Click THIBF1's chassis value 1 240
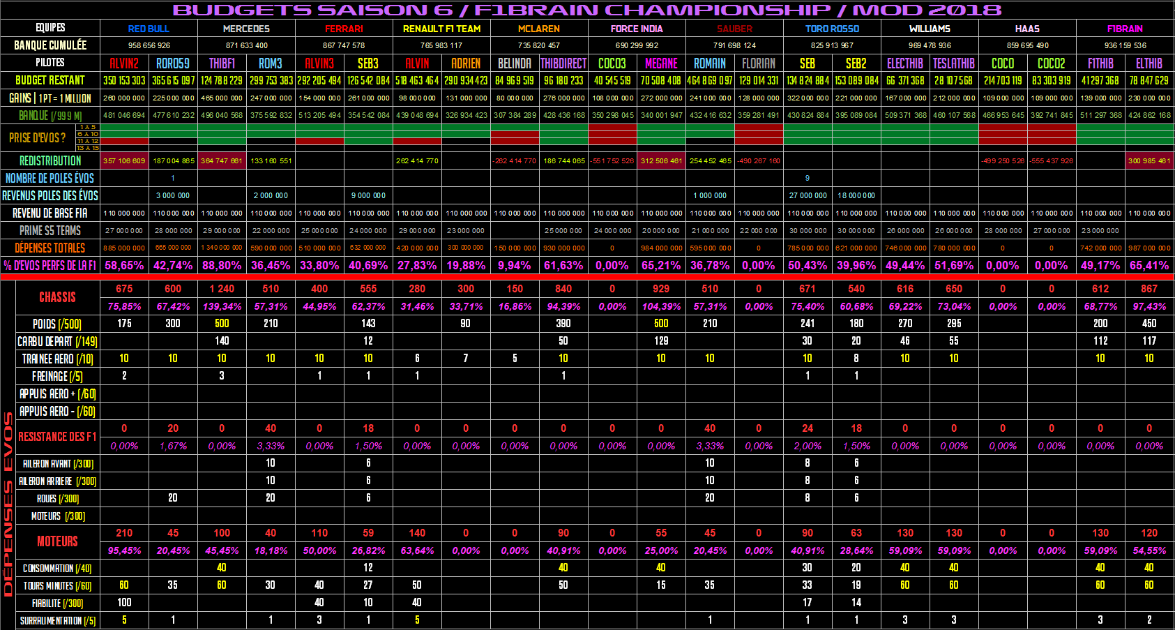 [x=222, y=288]
